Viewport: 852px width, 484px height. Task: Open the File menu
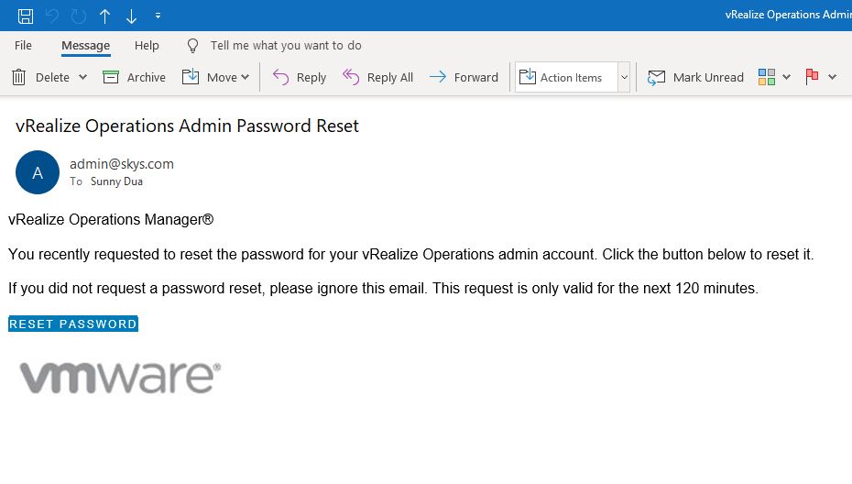pos(23,45)
